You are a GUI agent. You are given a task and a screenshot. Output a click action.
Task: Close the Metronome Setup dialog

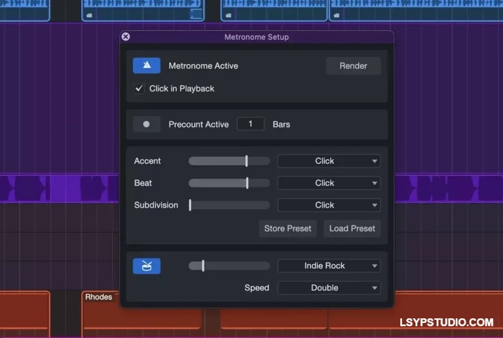126,37
